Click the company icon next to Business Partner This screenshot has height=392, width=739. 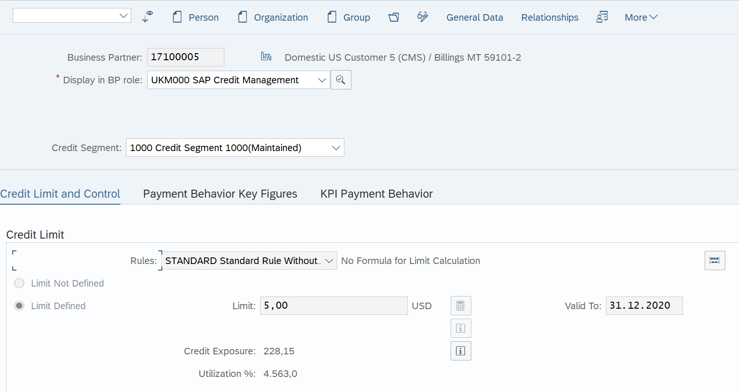pyautogui.click(x=266, y=57)
